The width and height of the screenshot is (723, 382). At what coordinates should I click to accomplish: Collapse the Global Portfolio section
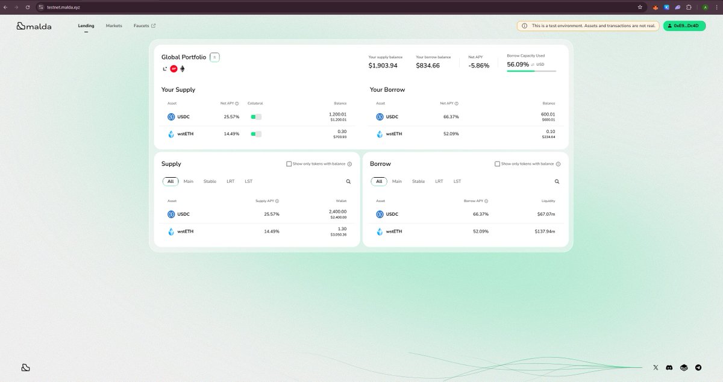(x=215, y=57)
